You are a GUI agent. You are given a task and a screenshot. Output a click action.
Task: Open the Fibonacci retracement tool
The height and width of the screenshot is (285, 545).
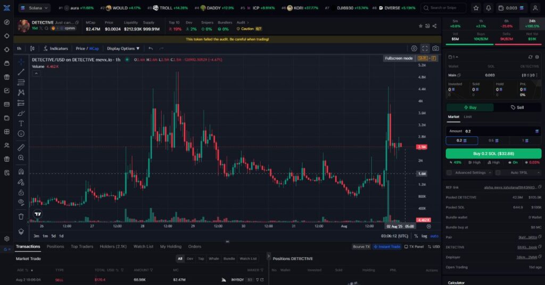tap(21, 82)
